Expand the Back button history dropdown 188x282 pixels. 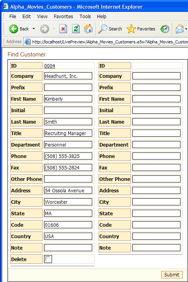[34, 29]
